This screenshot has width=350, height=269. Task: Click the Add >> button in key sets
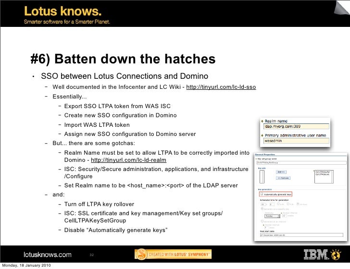click(x=281, y=172)
